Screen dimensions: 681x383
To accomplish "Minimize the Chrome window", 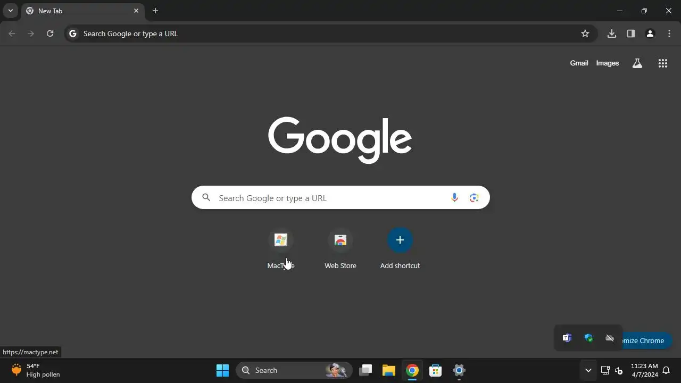I will click(620, 11).
